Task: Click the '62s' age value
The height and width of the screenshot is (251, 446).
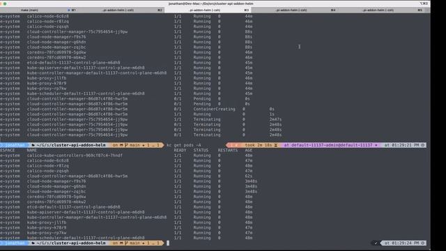Action: [x=249, y=176]
